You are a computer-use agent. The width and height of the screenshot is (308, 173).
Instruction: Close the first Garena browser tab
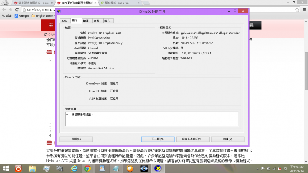[52, 3]
